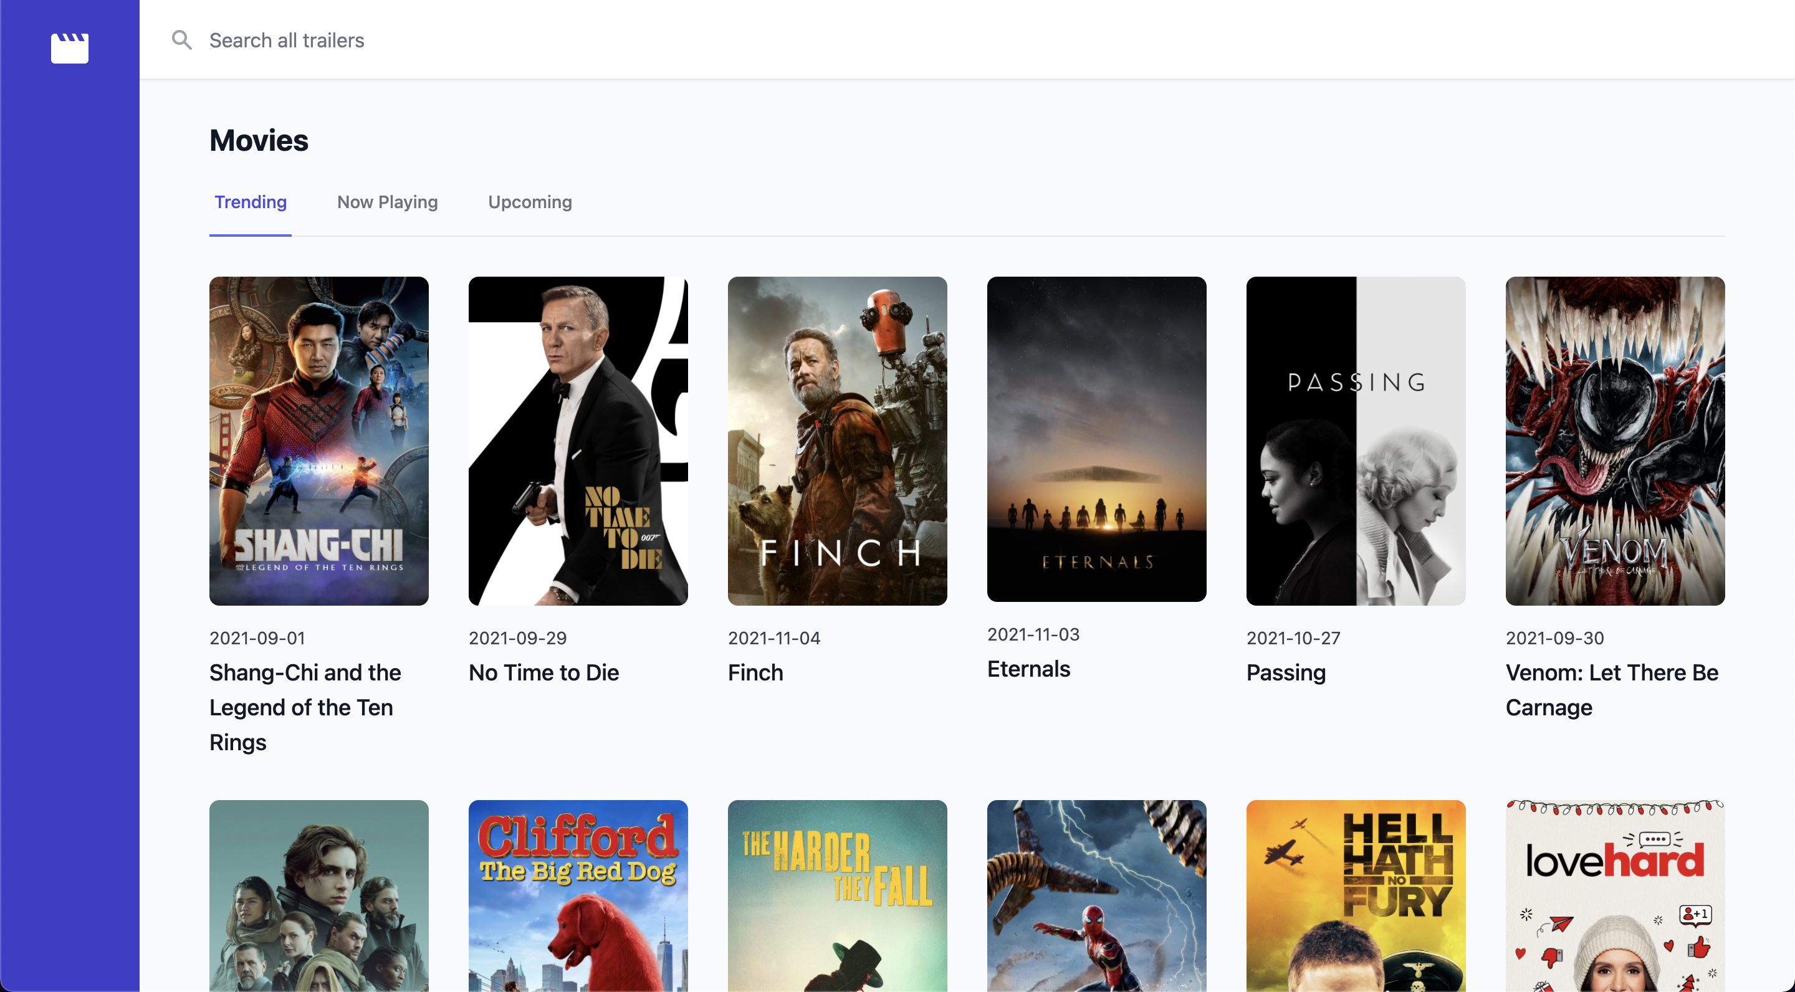Image resolution: width=1795 pixels, height=992 pixels.
Task: Open the Finch poster thumbnail
Action: coord(837,441)
